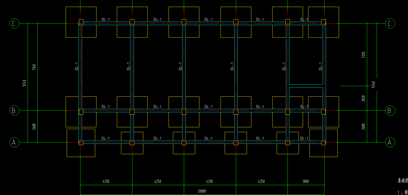The image size is (408, 195).
Task: Select the 5120 dimension text
Action: pos(363,55)
